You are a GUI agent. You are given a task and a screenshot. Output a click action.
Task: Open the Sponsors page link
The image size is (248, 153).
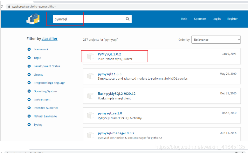pos(200,19)
